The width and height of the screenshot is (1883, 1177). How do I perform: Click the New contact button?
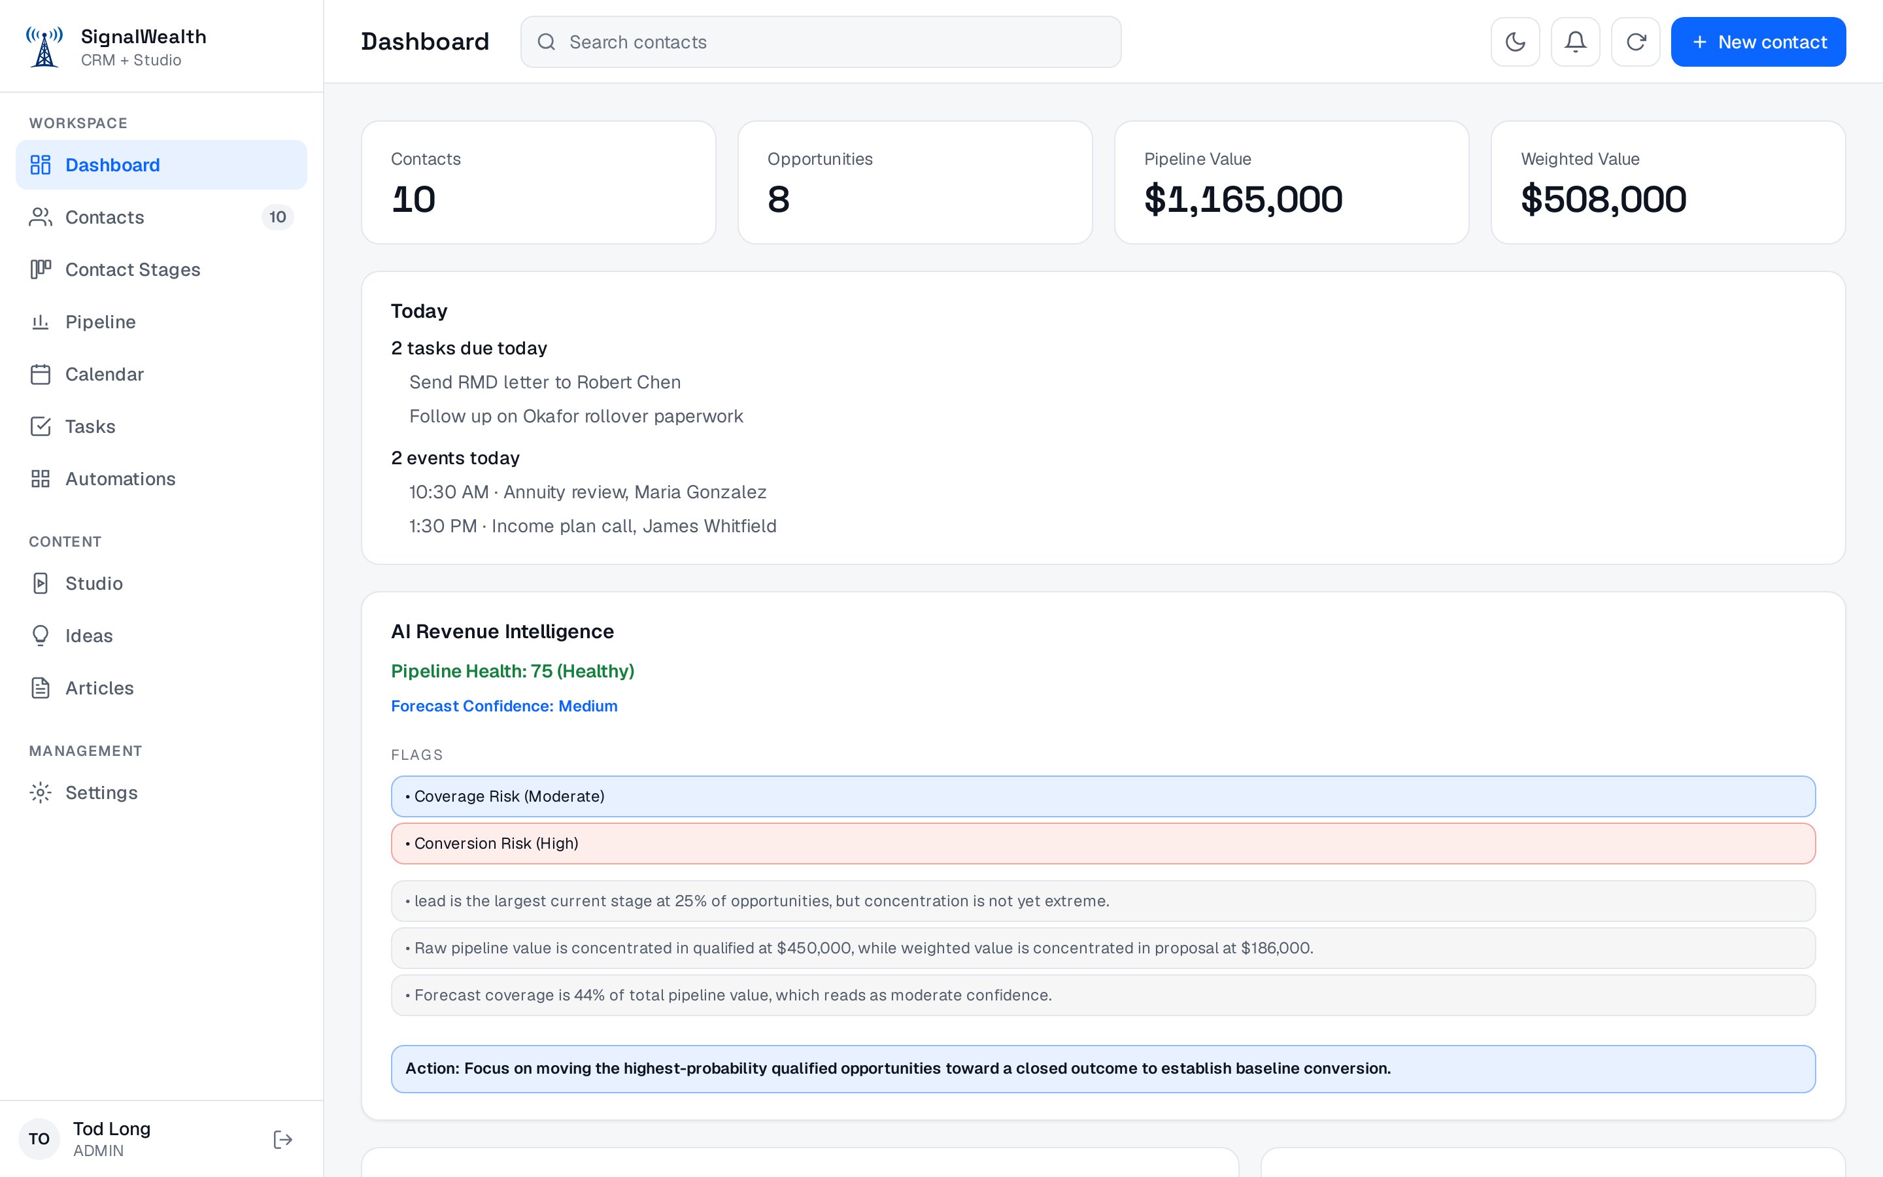(x=1757, y=42)
